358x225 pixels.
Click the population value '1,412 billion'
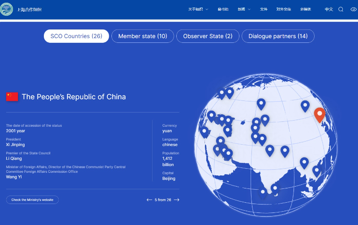(x=168, y=162)
